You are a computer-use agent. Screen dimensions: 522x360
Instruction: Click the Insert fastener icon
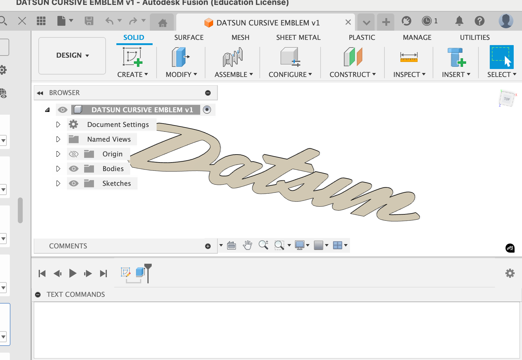click(456, 57)
